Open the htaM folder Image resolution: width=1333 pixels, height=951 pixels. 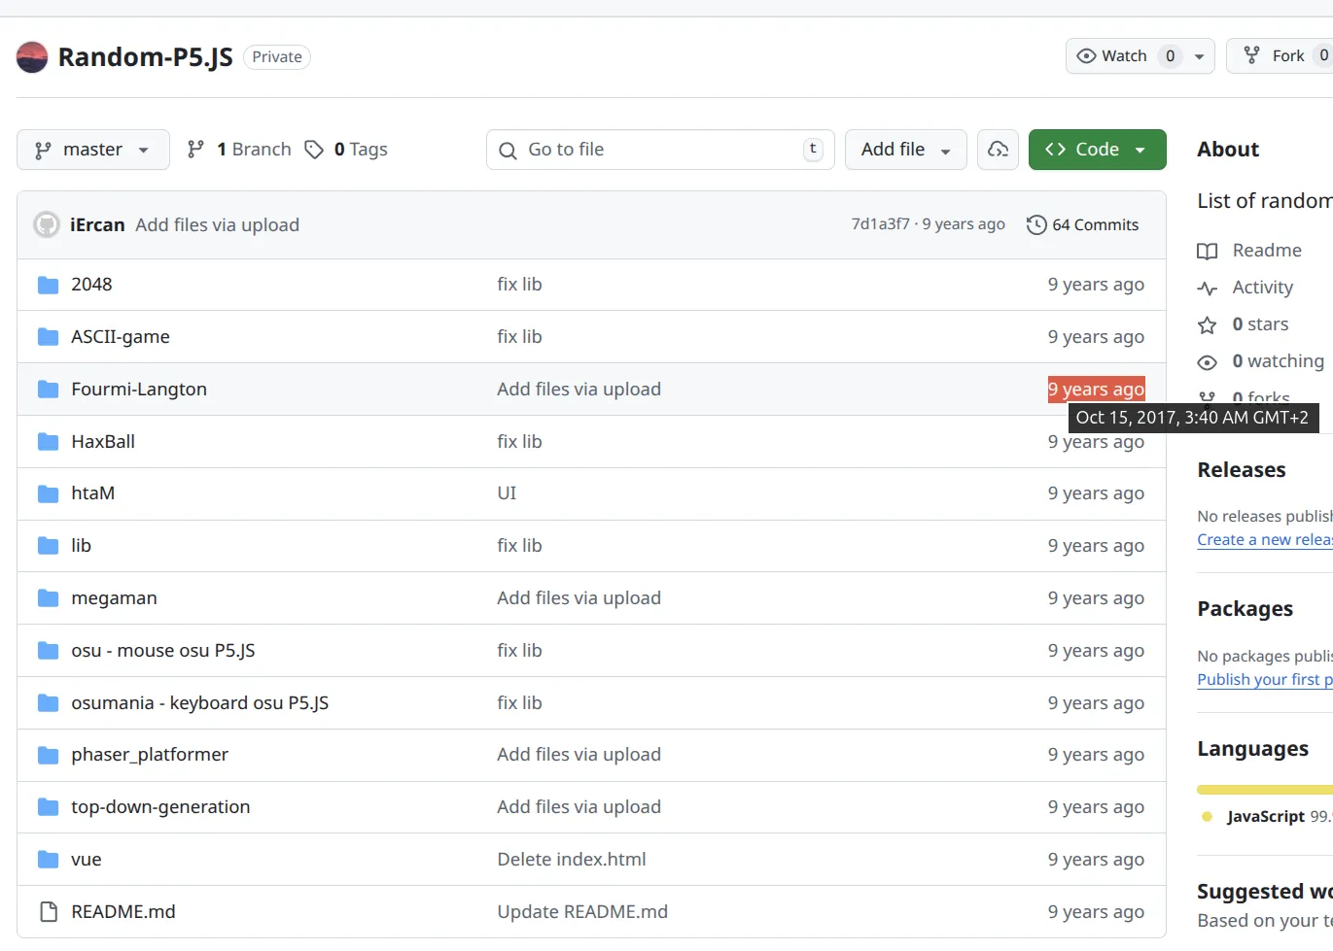(x=93, y=493)
